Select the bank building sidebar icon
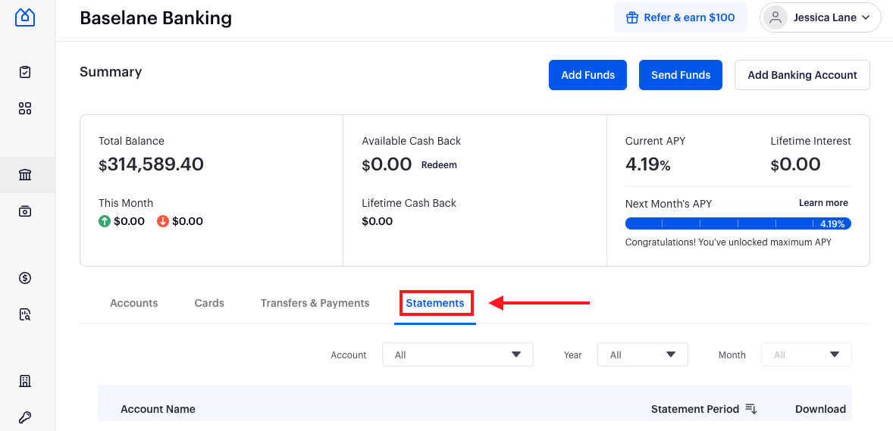Screen dimensions: 893x431 pos(25,175)
